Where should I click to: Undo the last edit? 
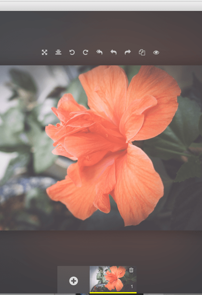coord(114,52)
